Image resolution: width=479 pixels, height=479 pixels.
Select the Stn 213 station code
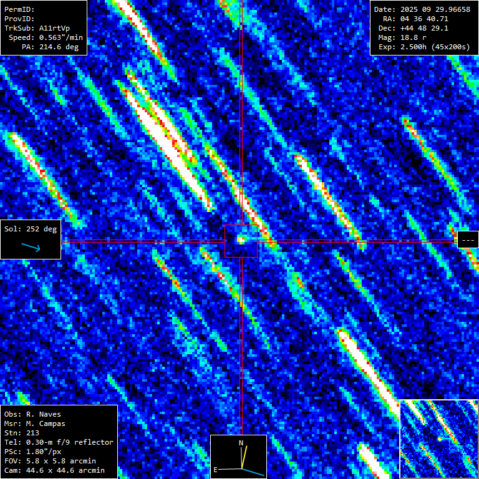[22, 433]
